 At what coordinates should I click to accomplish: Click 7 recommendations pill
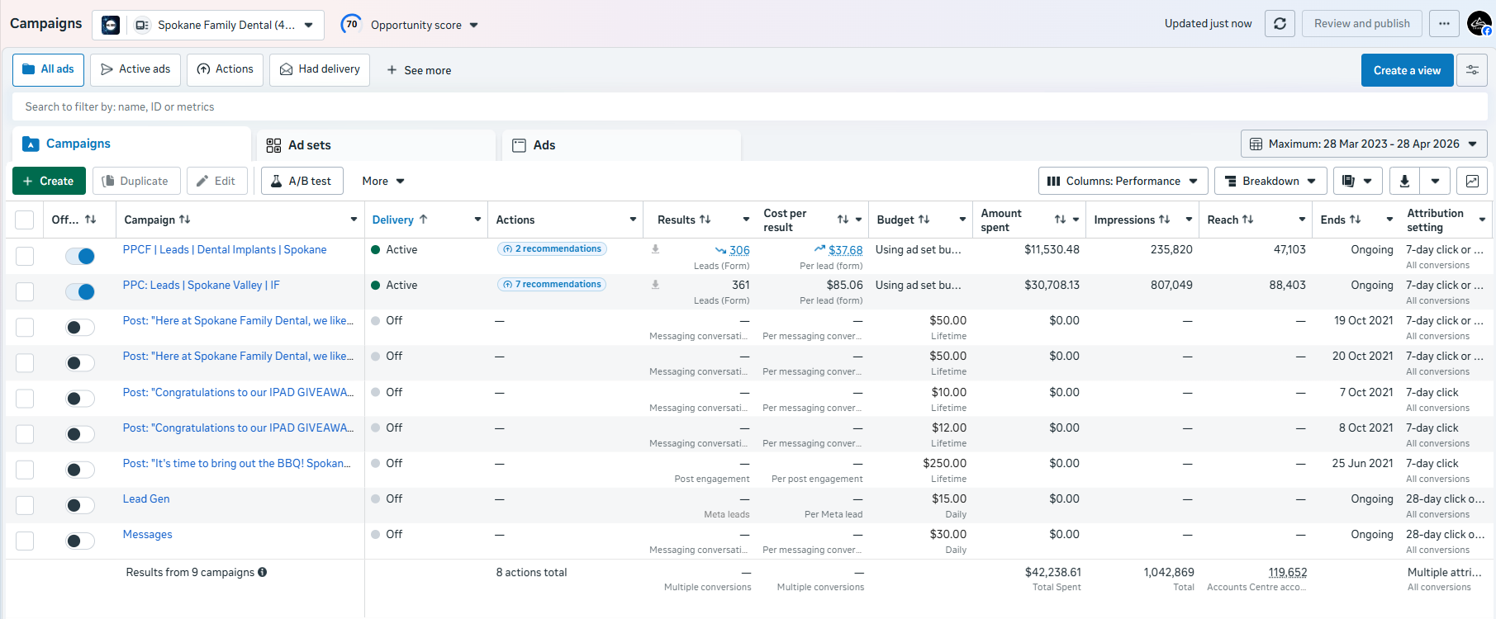552,284
